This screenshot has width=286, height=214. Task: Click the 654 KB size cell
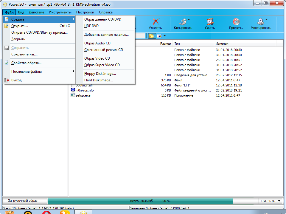166,85
